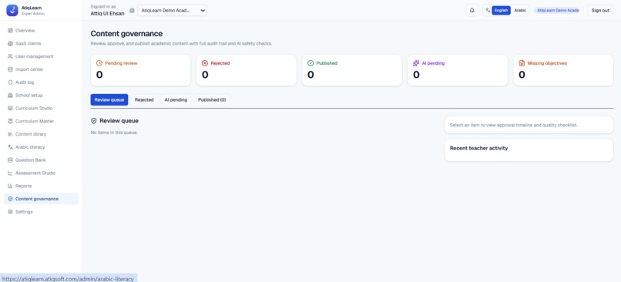Open the Import center page

point(41,69)
